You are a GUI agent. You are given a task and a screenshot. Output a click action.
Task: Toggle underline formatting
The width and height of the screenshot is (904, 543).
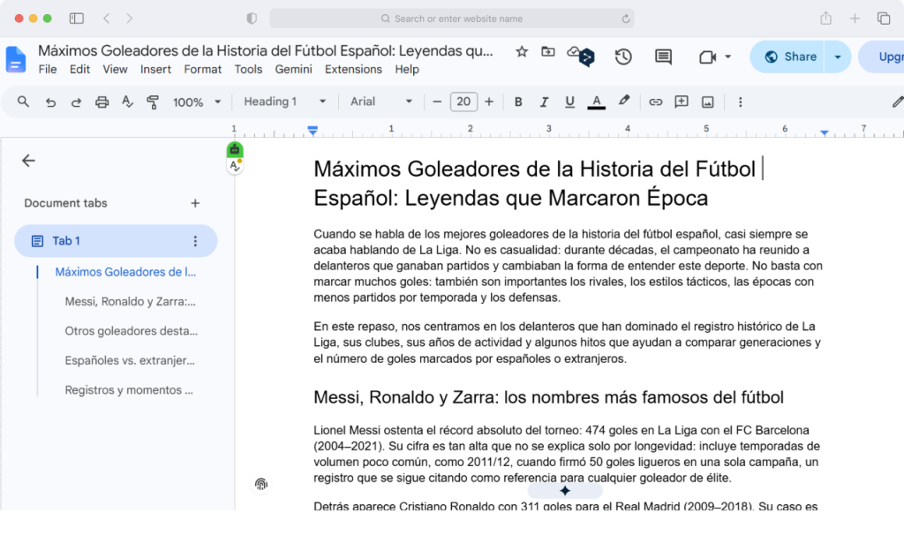569,102
